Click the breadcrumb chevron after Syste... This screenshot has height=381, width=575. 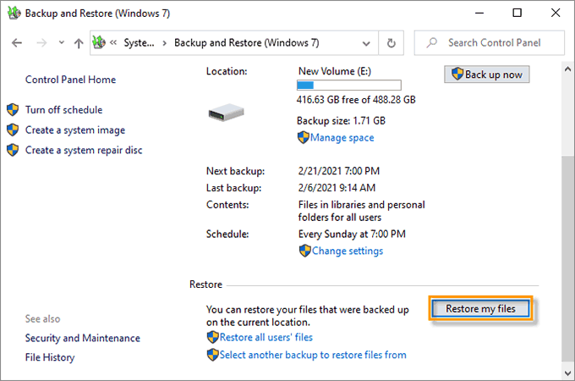[164, 43]
